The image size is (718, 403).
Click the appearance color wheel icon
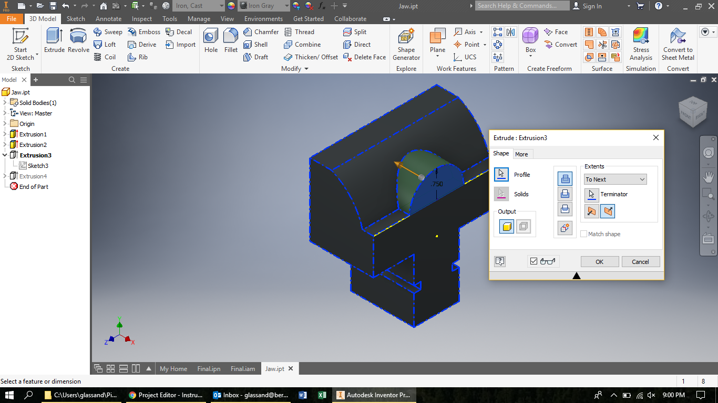231,6
